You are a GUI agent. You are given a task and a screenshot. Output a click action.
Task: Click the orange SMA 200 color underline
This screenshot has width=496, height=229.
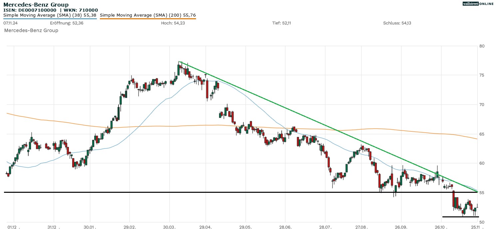(x=148, y=19)
